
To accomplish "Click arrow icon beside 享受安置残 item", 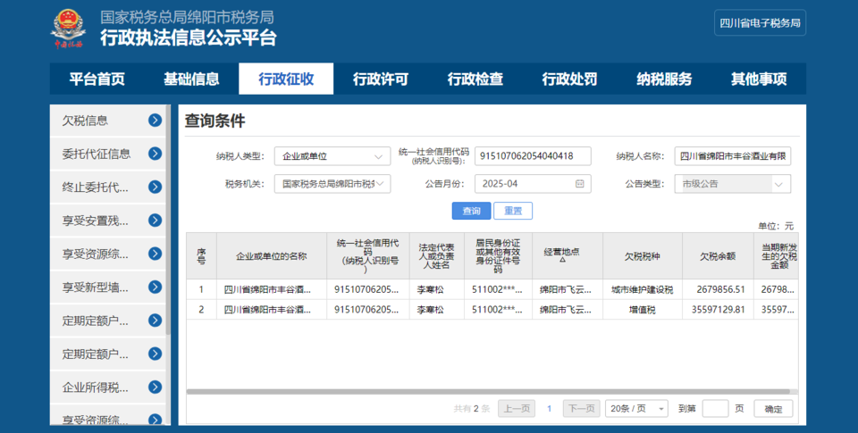I will click(x=156, y=221).
